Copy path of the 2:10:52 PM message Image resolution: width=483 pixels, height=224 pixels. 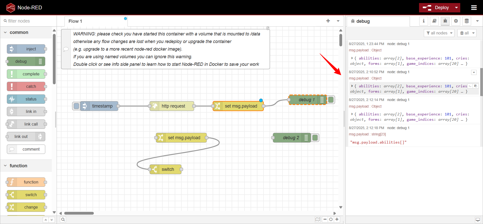[x=470, y=86]
